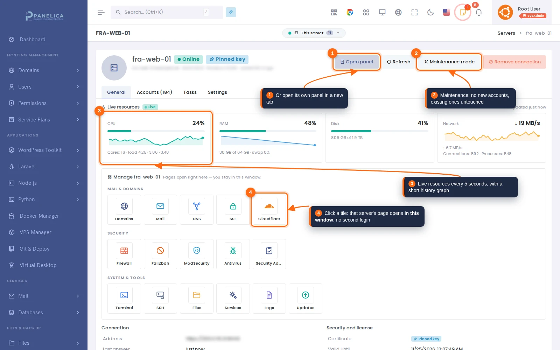Toggle fullscreen mode in the top bar
The height and width of the screenshot is (350, 560).
(x=414, y=12)
